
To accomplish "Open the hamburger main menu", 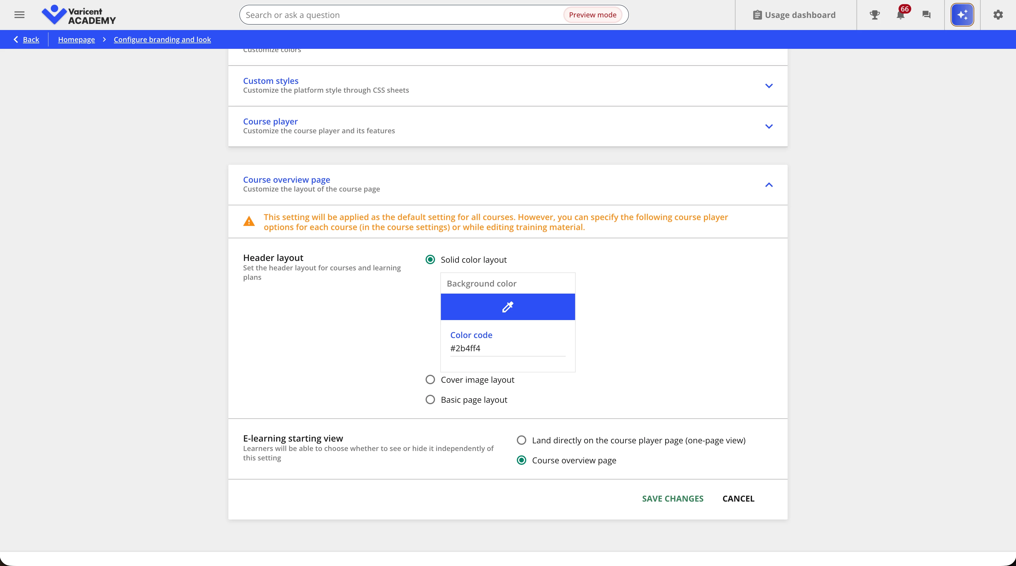I will (19, 15).
